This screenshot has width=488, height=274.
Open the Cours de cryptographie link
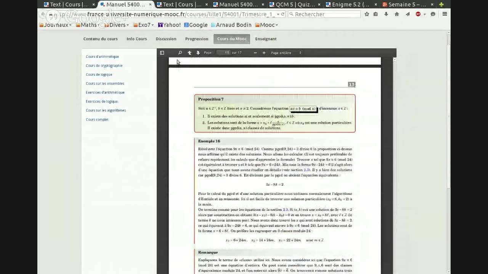104,66
